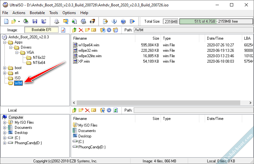Click the Extract icon in Image toolbar

tap(103, 30)
